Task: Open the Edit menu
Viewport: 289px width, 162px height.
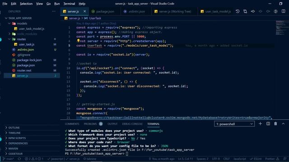Action: 14,4
